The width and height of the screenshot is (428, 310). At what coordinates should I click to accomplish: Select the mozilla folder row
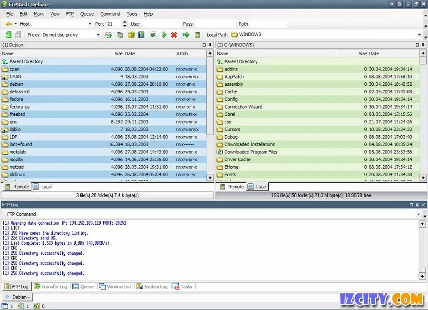(x=104, y=160)
